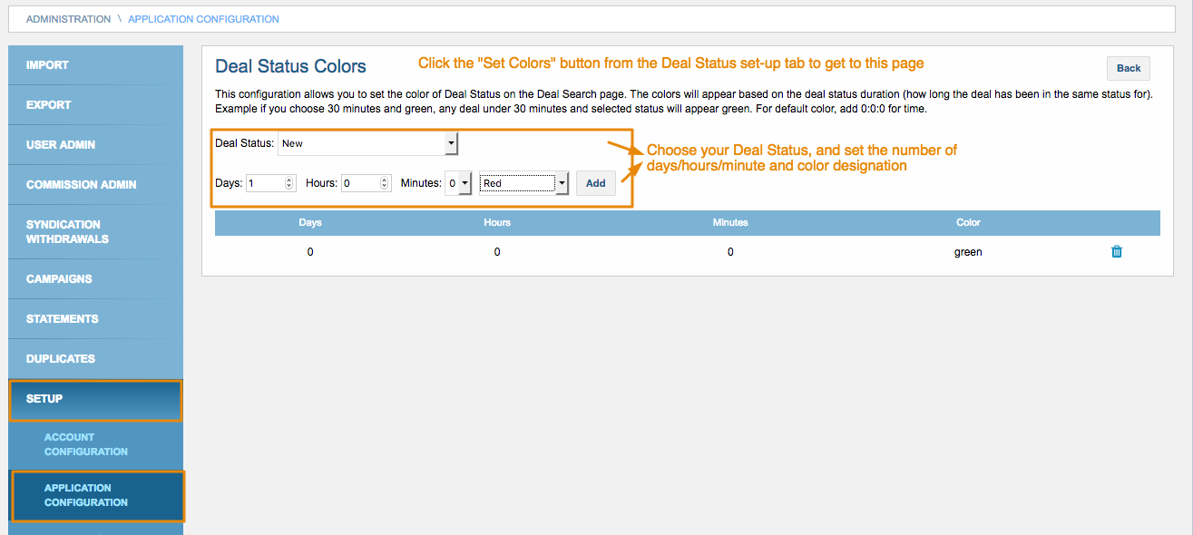Screen dimensions: 1193x535
Task: Select Application Configuration submenu item
Action: click(96, 496)
